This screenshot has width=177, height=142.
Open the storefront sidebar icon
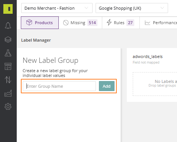pyautogui.click(x=8, y=66)
